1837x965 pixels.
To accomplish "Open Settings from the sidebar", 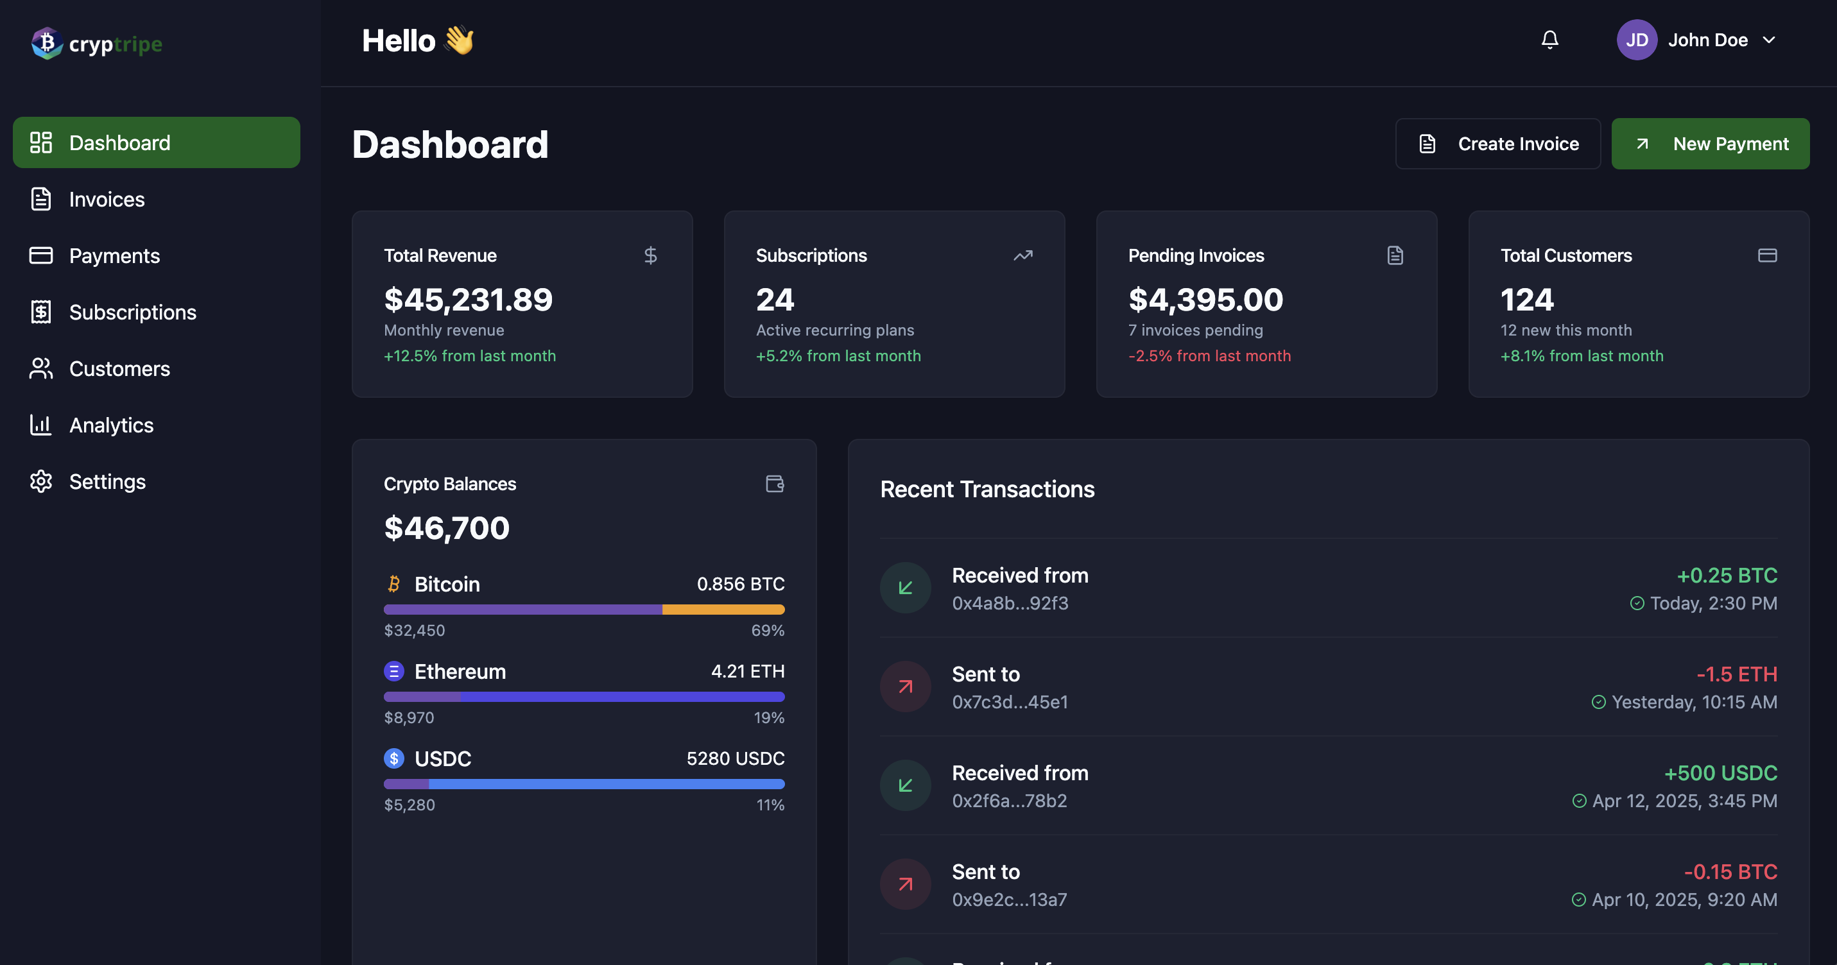I will (x=156, y=481).
